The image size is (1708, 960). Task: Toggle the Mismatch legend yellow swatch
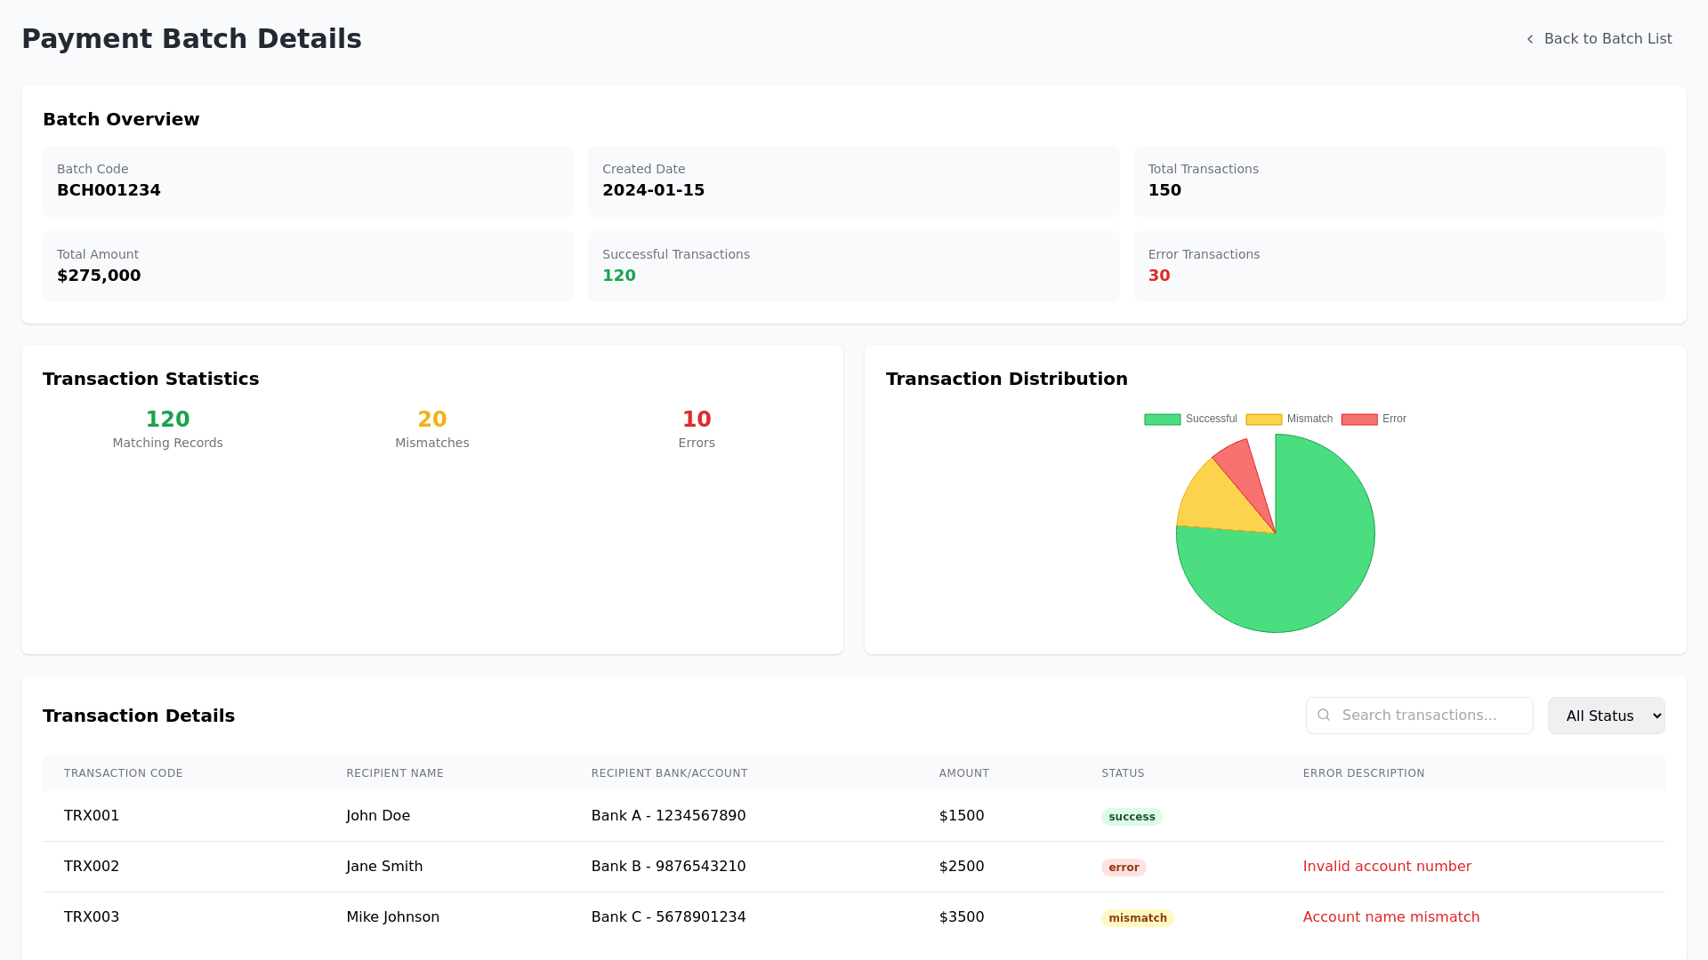1263,420
